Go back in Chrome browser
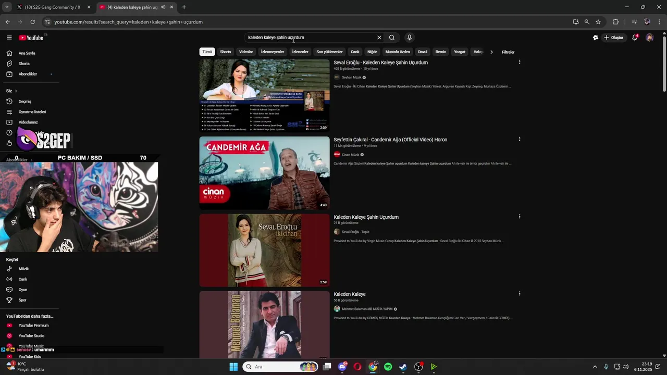This screenshot has width=667, height=375. coord(7,22)
